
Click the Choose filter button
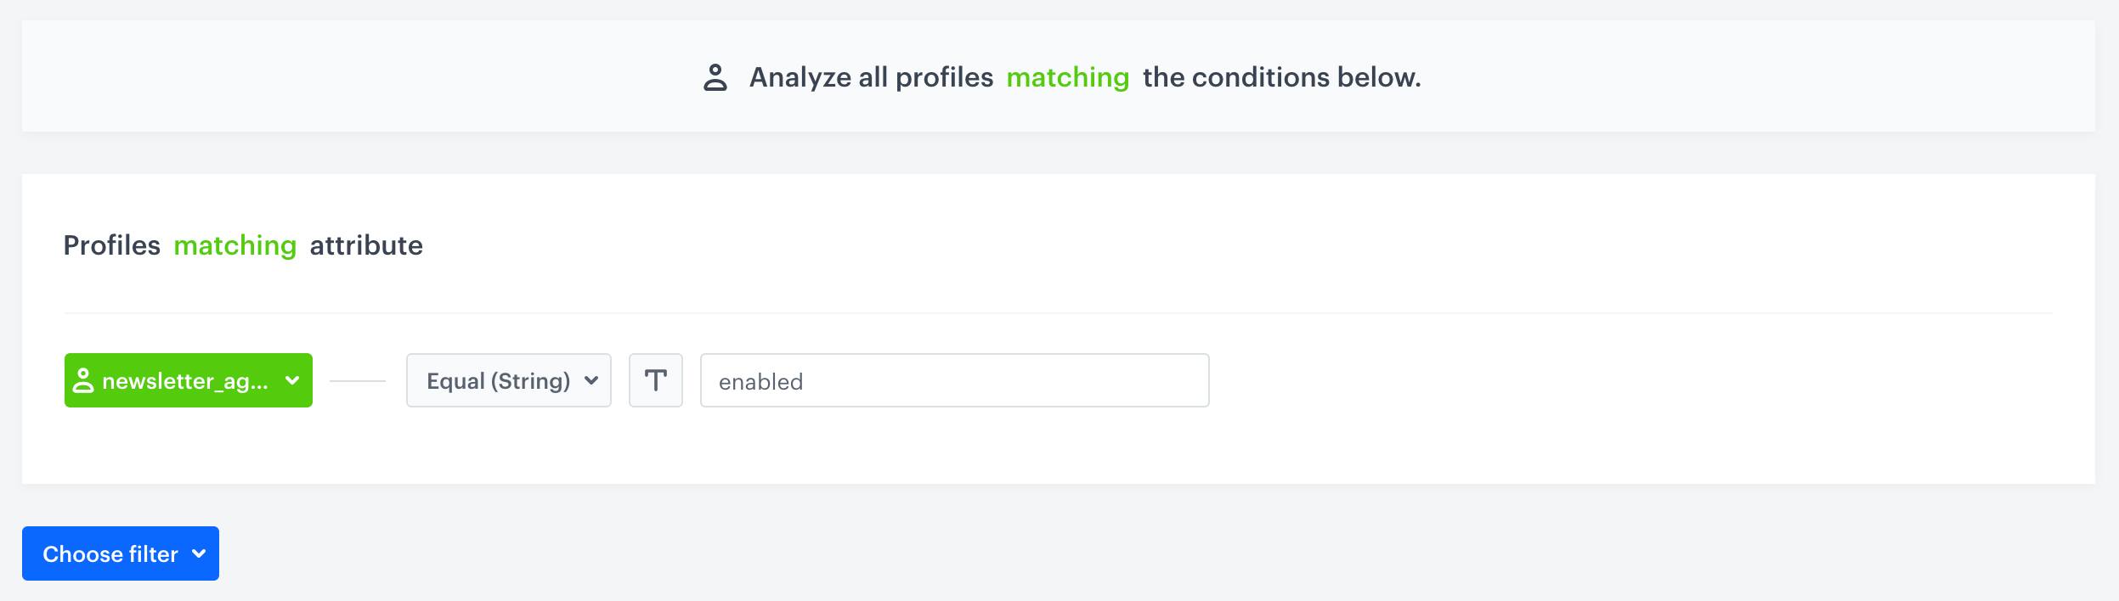coord(120,553)
